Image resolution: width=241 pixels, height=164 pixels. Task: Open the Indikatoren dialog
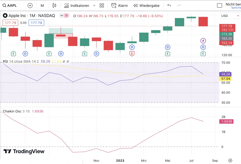coord(77,5)
